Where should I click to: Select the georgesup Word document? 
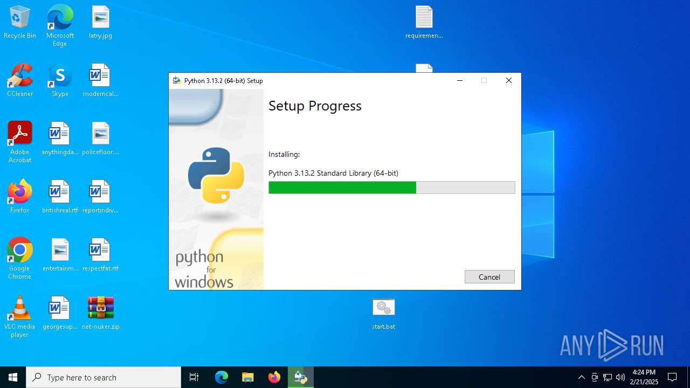pyautogui.click(x=60, y=314)
